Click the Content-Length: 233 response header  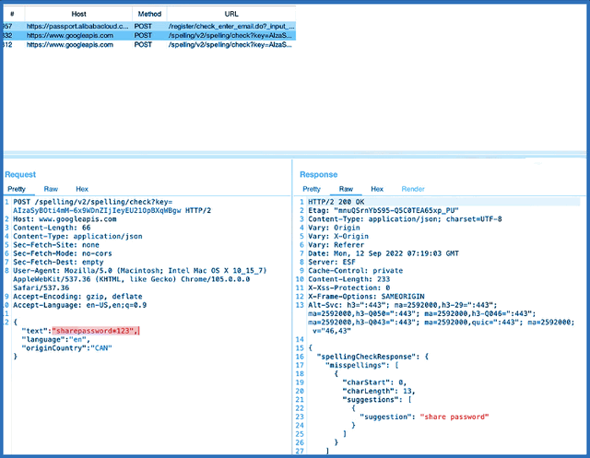point(349,279)
